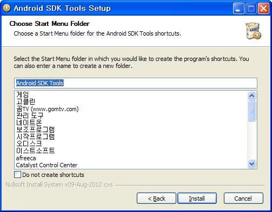Screen dimensions: 272x212
Task: Minimize the setup window
Action: coord(238,8)
